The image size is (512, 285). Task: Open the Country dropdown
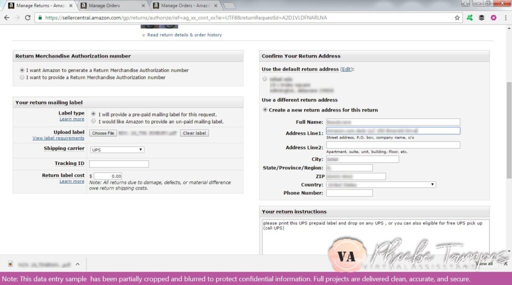tap(381, 185)
